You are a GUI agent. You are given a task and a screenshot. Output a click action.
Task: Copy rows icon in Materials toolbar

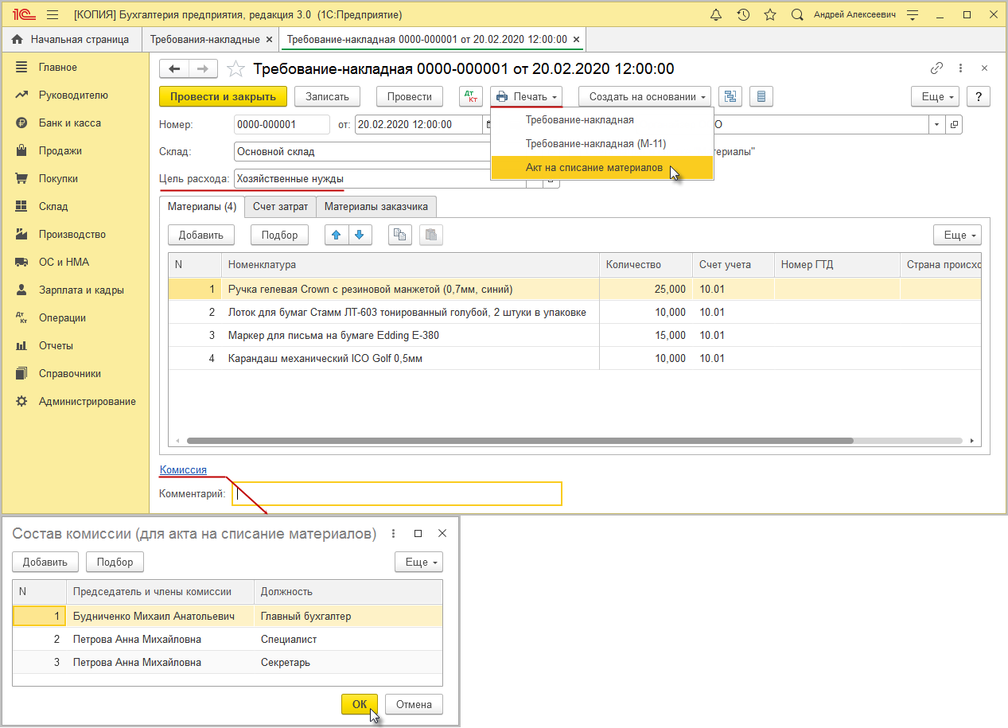click(400, 235)
